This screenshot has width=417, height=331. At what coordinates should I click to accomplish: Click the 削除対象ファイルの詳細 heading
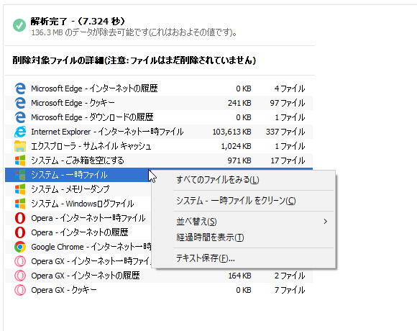coord(134,60)
